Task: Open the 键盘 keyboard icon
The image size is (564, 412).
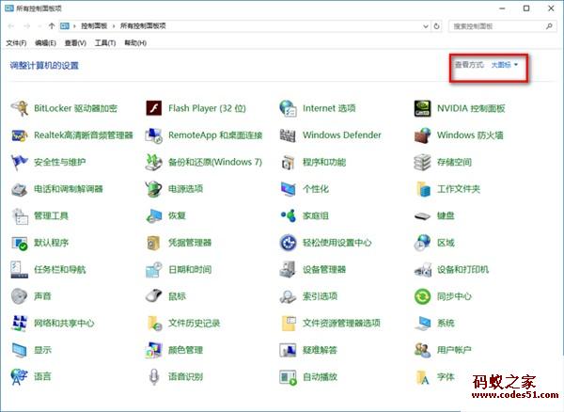Action: tap(422, 216)
